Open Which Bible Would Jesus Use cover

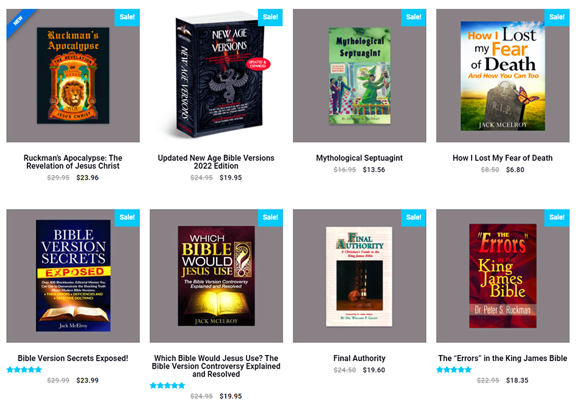click(x=217, y=276)
